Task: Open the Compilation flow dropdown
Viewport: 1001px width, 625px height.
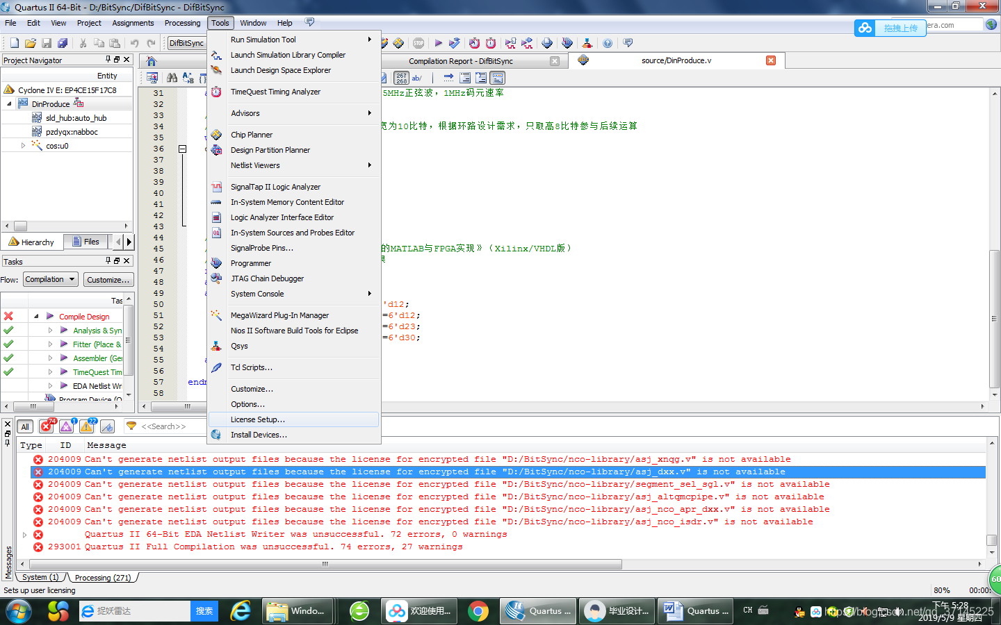Action: [50, 279]
